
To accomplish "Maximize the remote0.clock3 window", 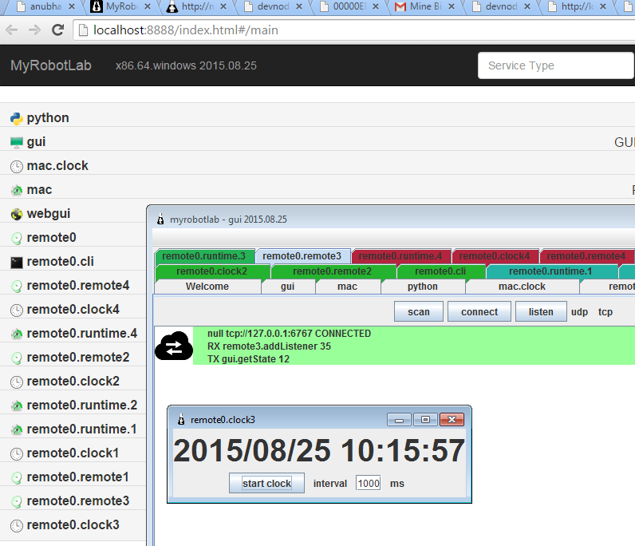I will [x=425, y=420].
